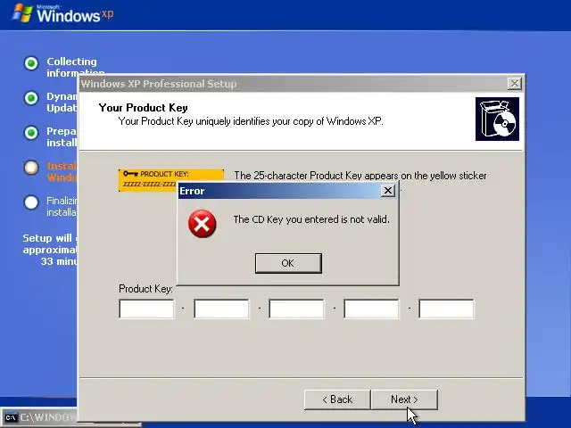Click the 'Product Key:' label
The width and height of the screenshot is (571, 428).
145,289
